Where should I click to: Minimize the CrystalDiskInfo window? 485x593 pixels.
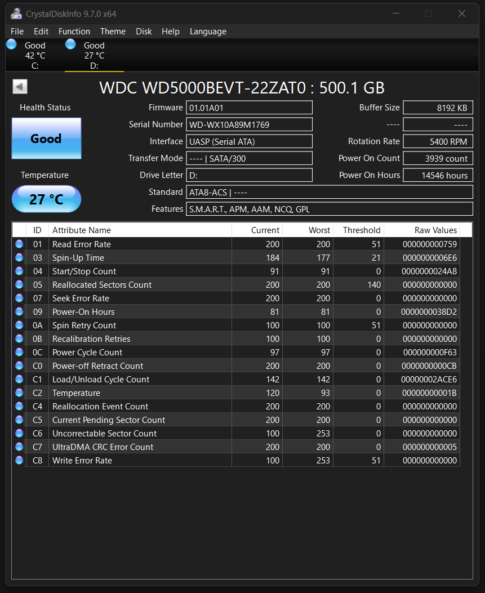[396, 14]
